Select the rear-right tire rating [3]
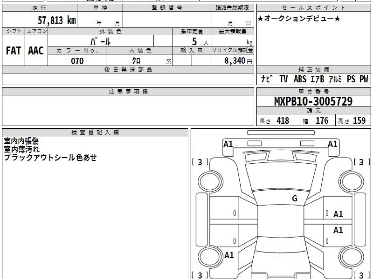 [361, 275]
